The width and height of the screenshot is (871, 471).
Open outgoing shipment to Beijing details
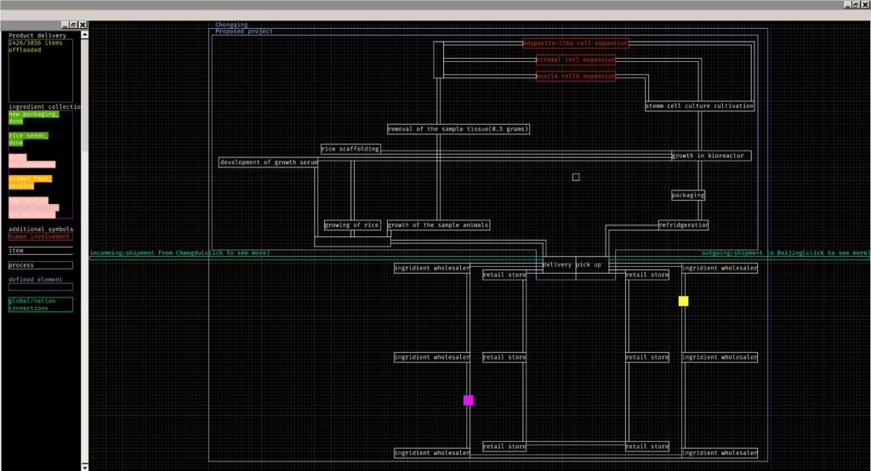tap(785, 253)
